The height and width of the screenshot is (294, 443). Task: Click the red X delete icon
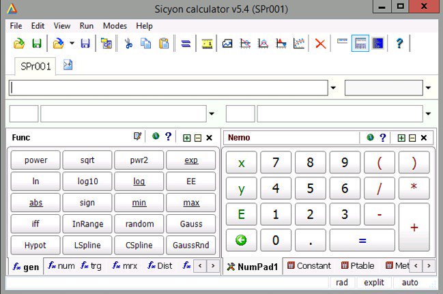[320, 44]
